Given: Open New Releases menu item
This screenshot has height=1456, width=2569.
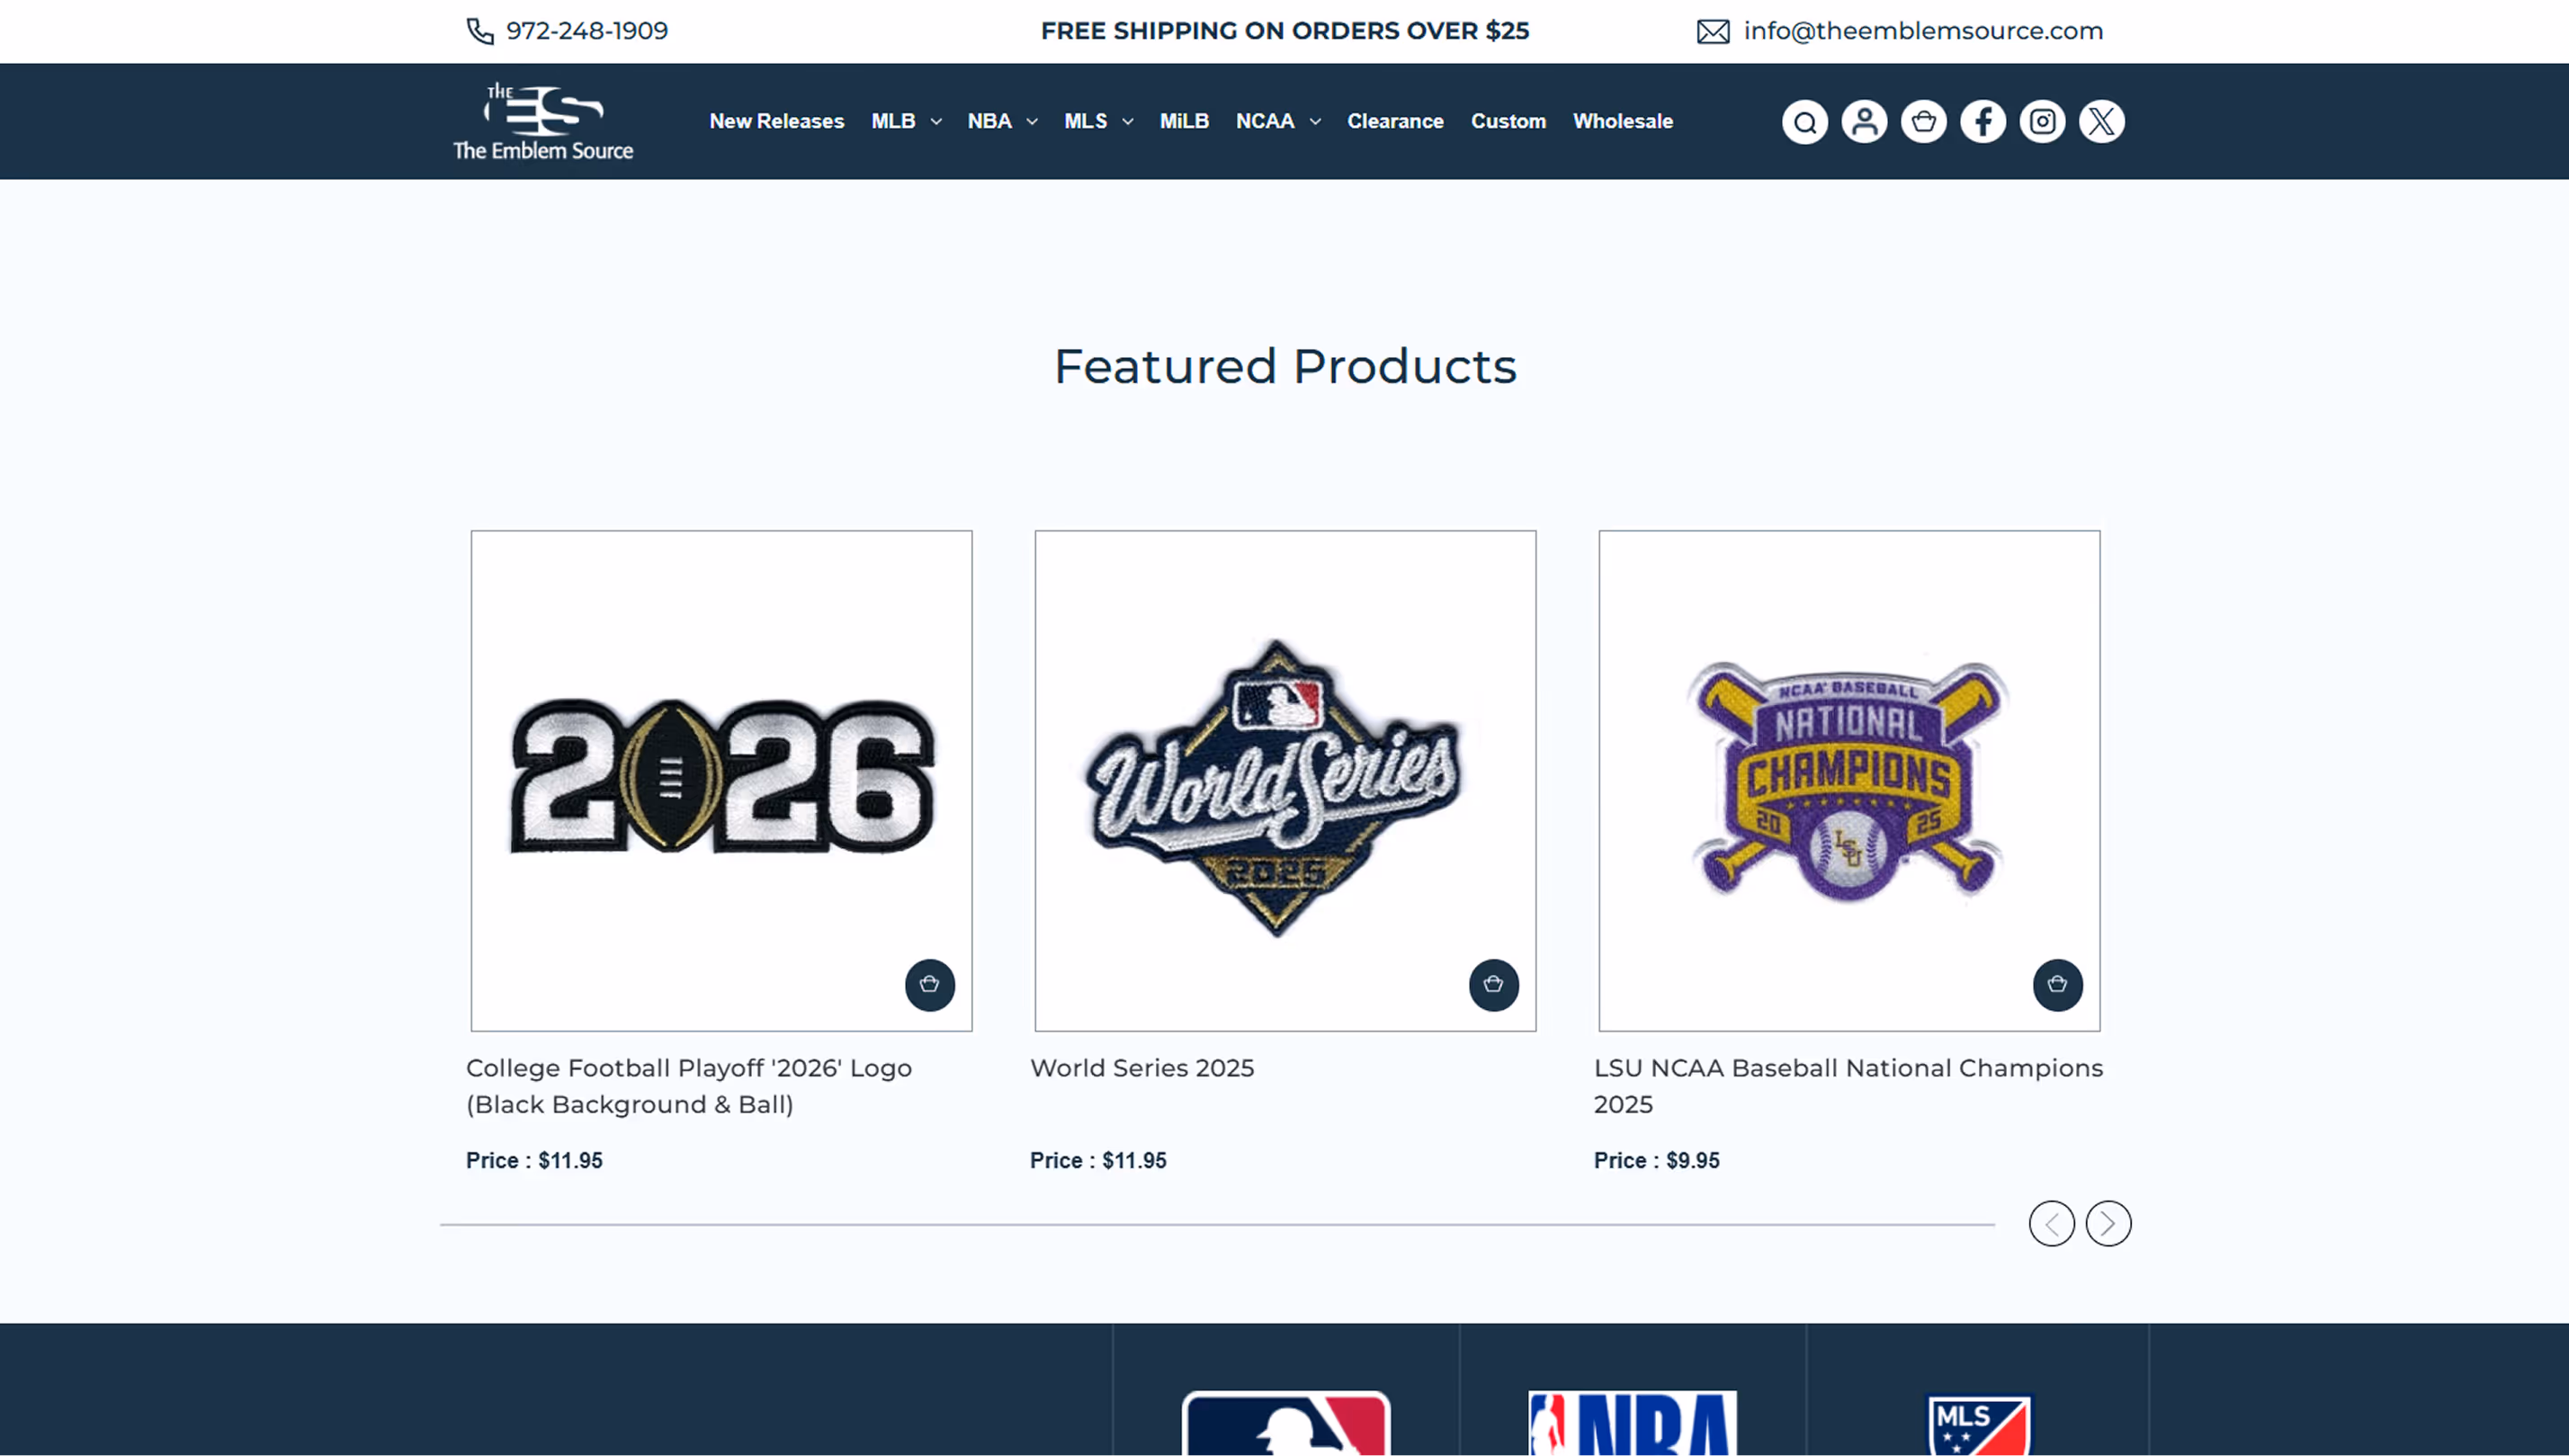Looking at the screenshot, I should tap(777, 121).
